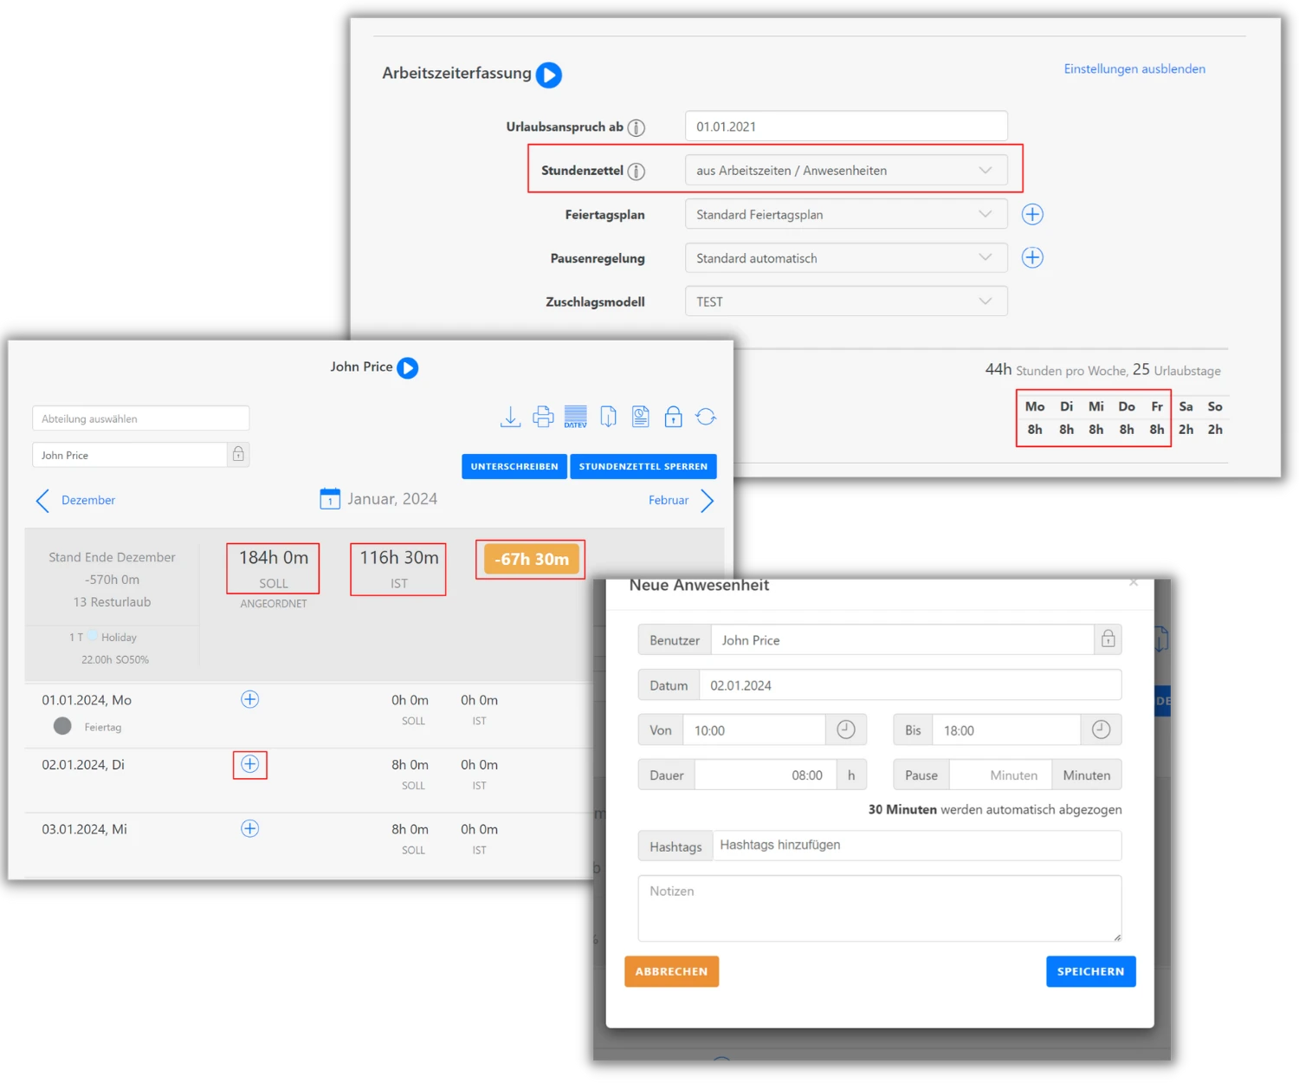Viewport: 1299px width, 1083px height.
Task: Click the info icon beside Stundenzettel
Action: pos(637,171)
